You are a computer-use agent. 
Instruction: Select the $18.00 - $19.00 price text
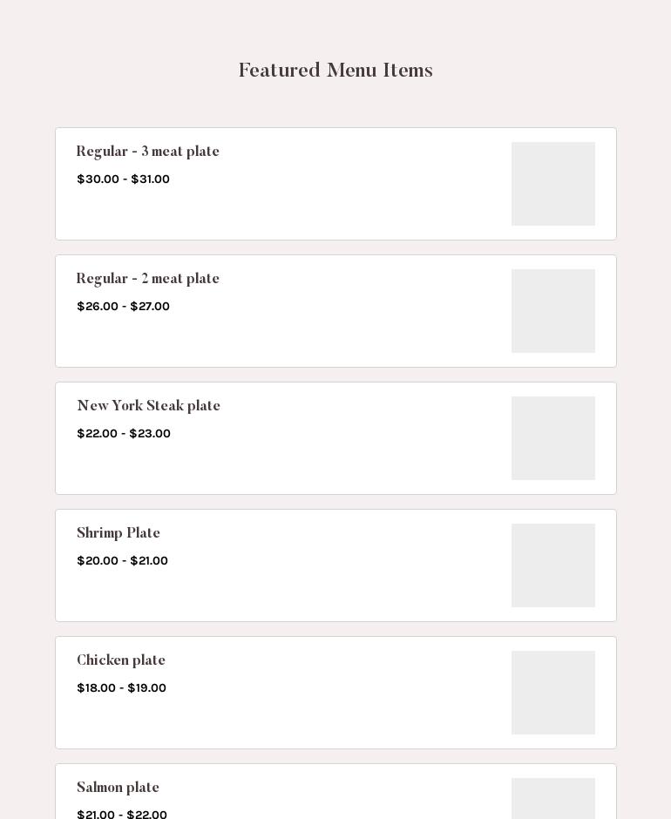(121, 688)
